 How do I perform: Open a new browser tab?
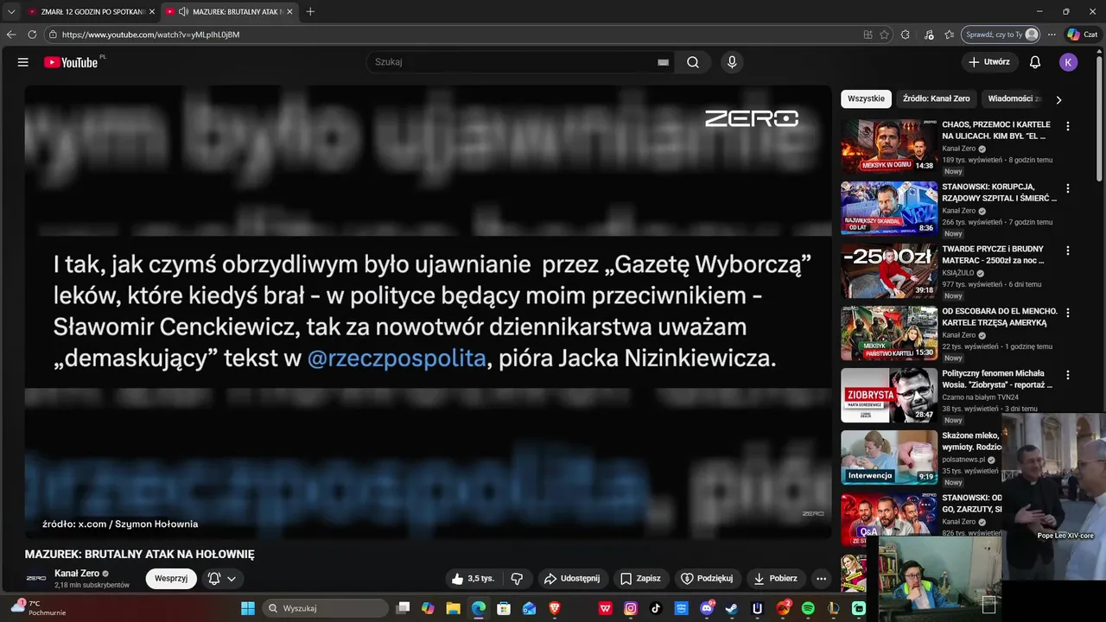tap(310, 11)
